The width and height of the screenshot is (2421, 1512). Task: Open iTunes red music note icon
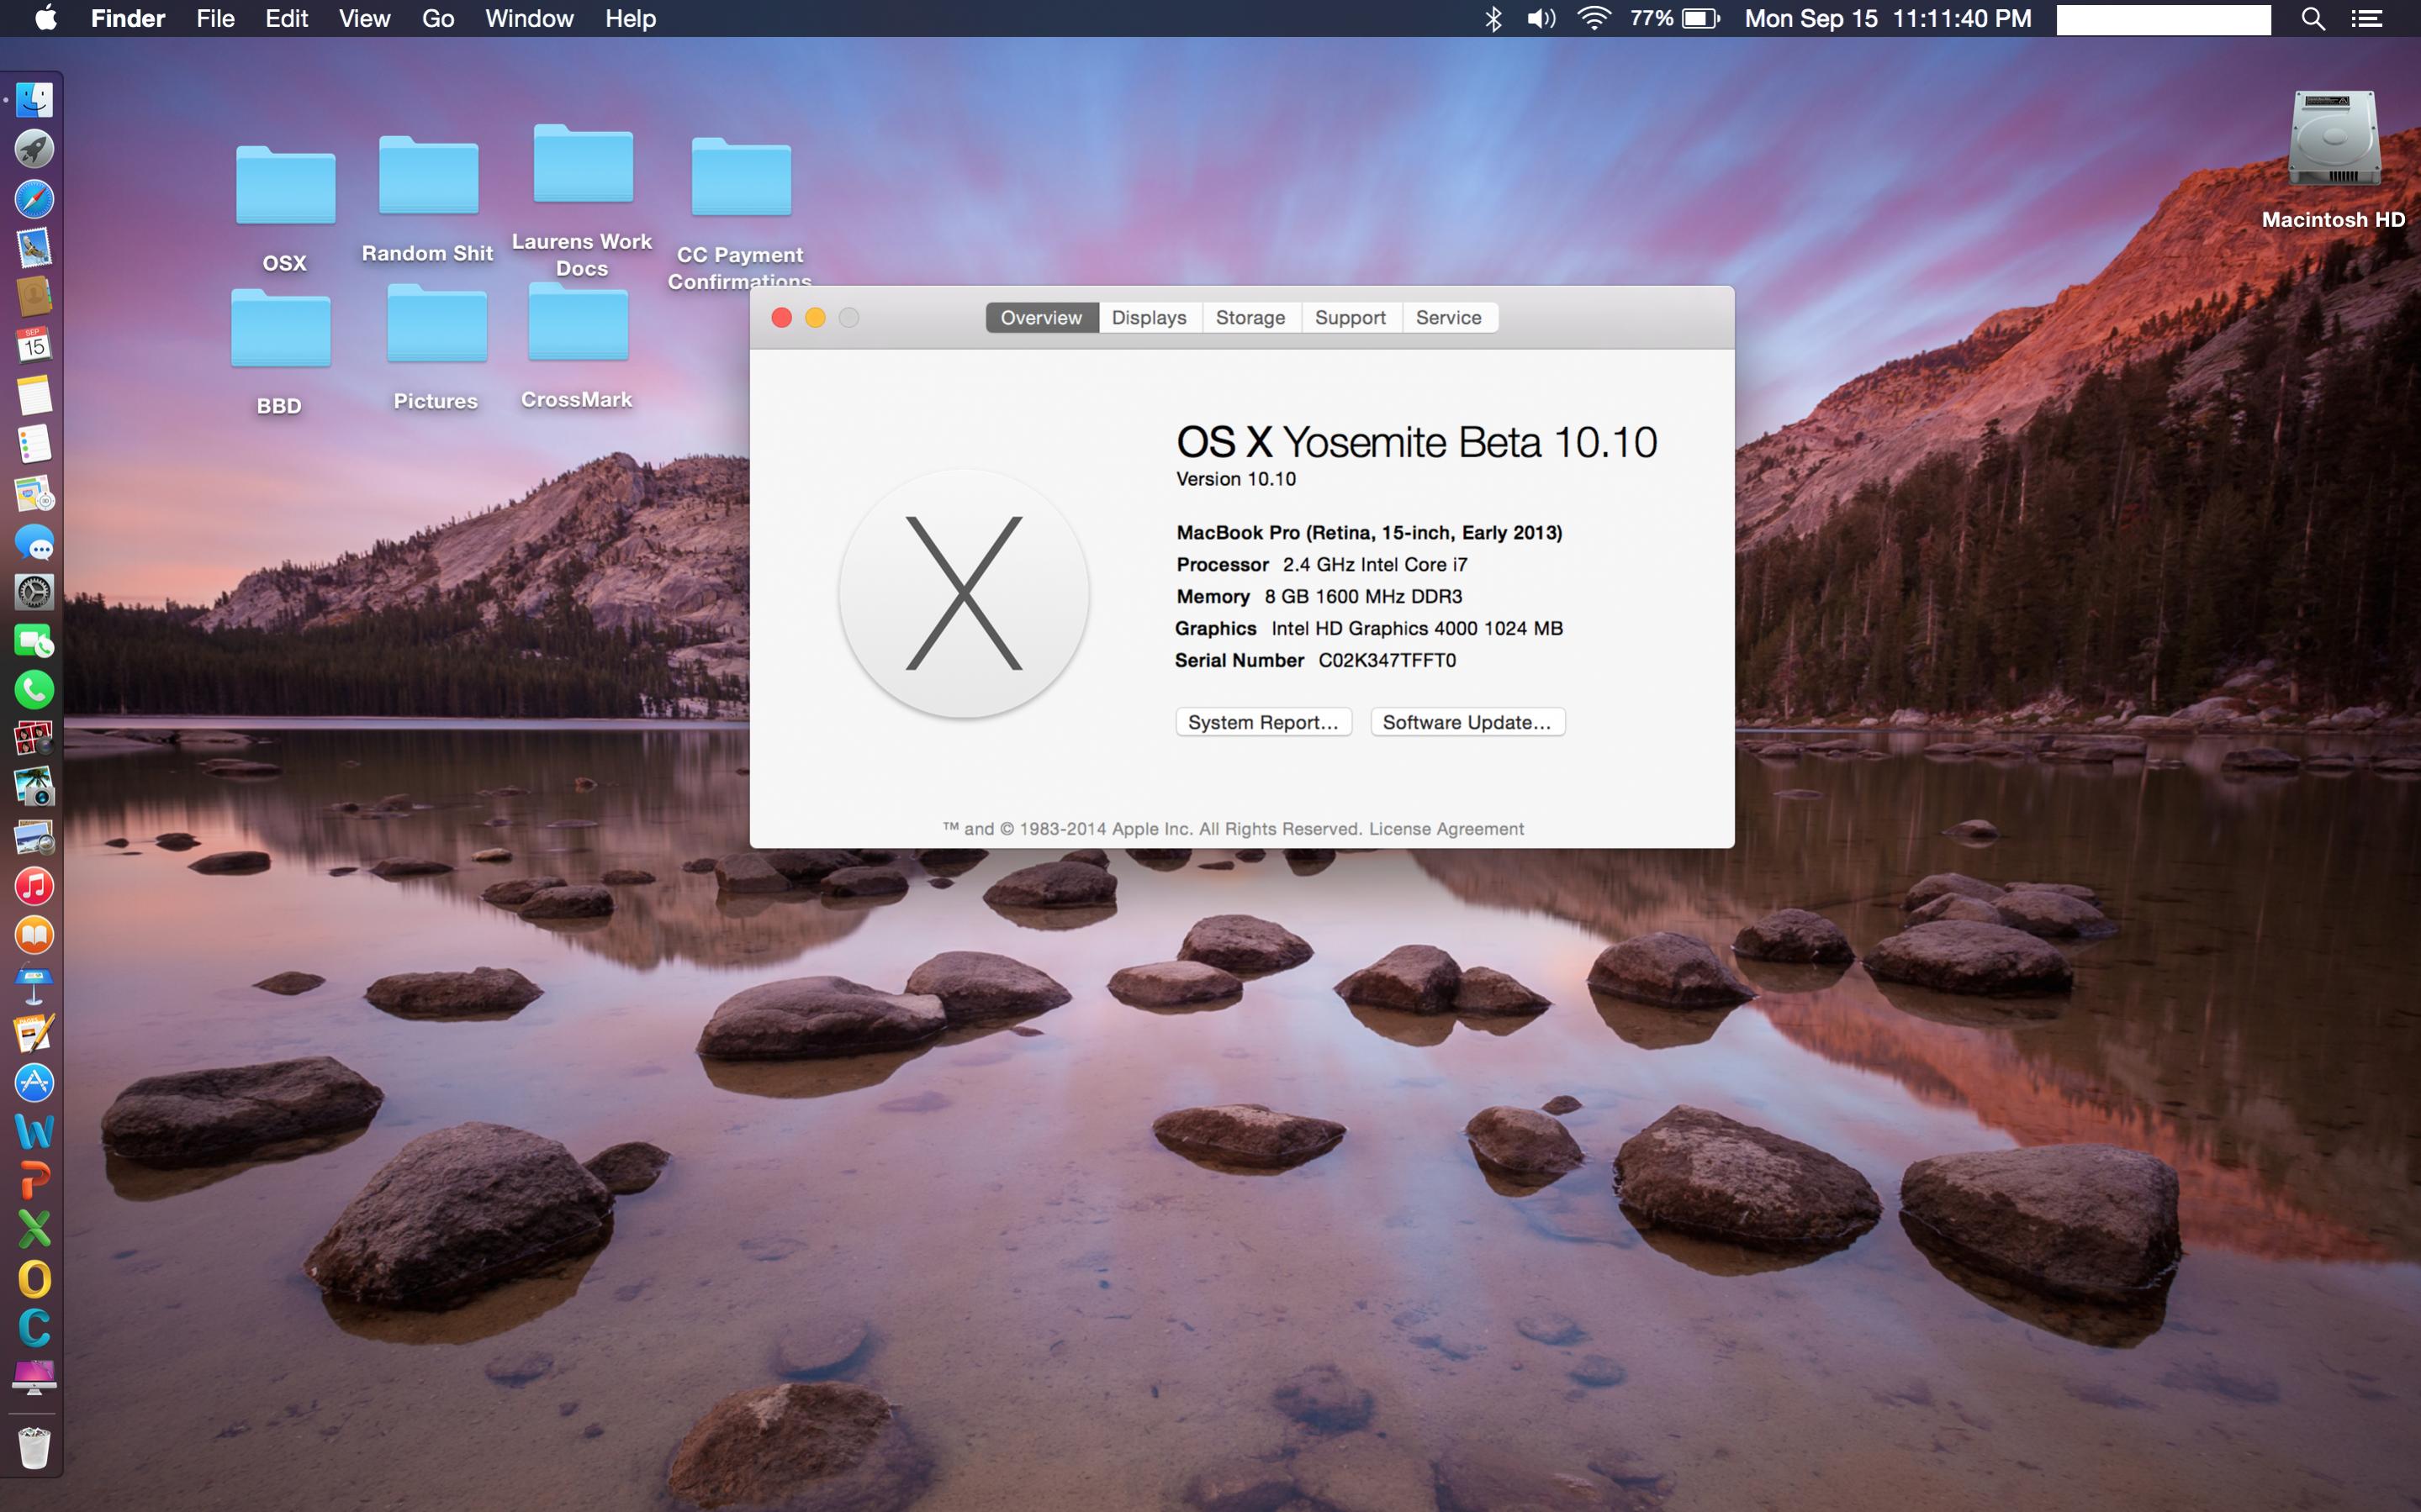click(x=34, y=887)
